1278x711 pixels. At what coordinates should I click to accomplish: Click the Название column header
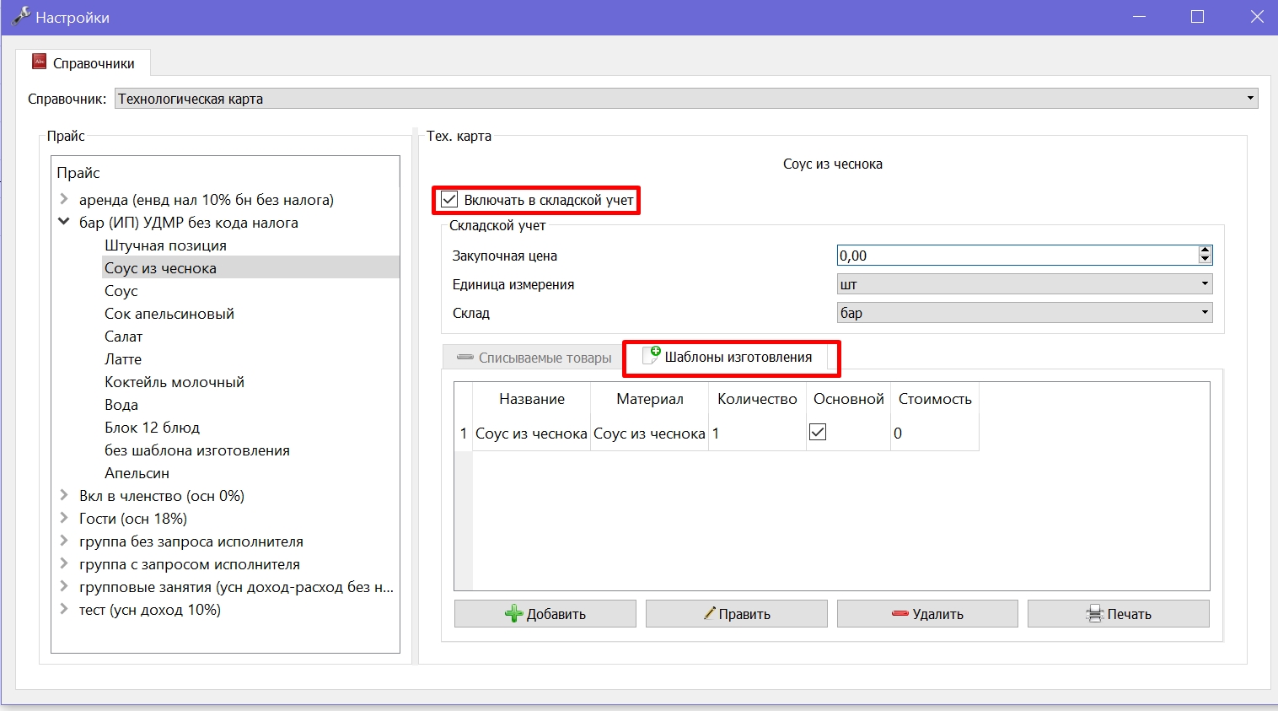pos(532,399)
